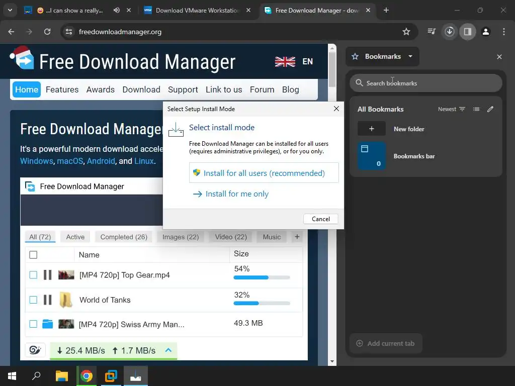Open Awards menu item
This screenshot has height=386, width=515.
click(x=101, y=89)
